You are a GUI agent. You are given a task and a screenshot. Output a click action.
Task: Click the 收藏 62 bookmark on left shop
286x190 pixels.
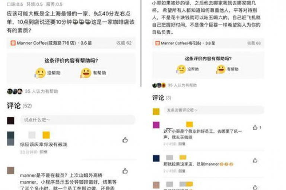point(124,43)
